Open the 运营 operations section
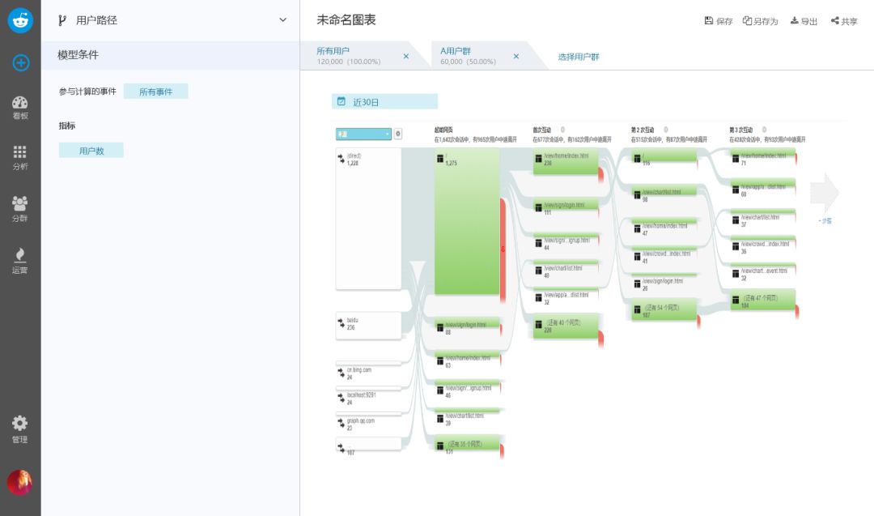 (x=20, y=261)
